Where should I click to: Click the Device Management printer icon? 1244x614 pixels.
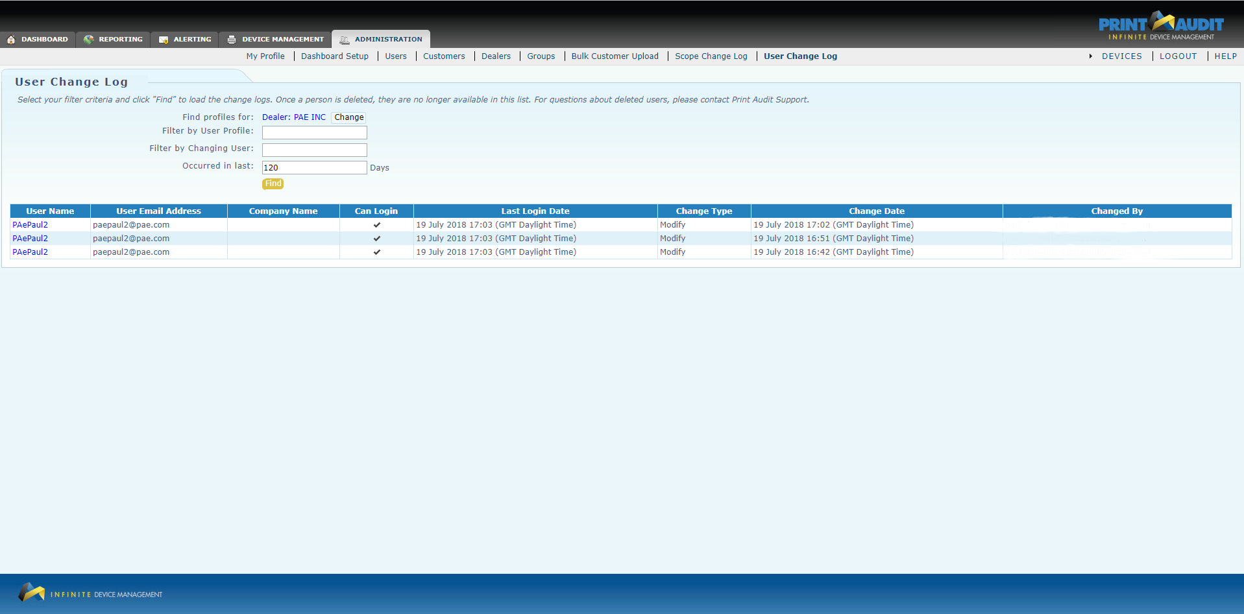232,40
